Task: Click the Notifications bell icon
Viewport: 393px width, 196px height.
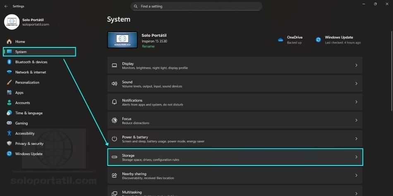Action: click(x=114, y=102)
